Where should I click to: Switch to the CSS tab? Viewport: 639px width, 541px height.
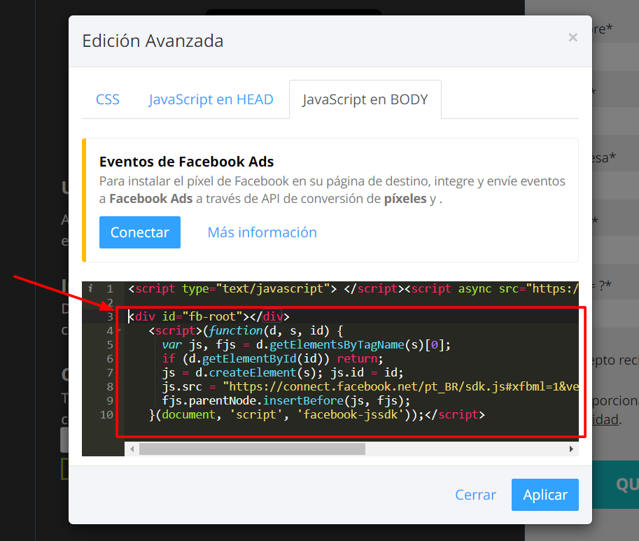(107, 99)
